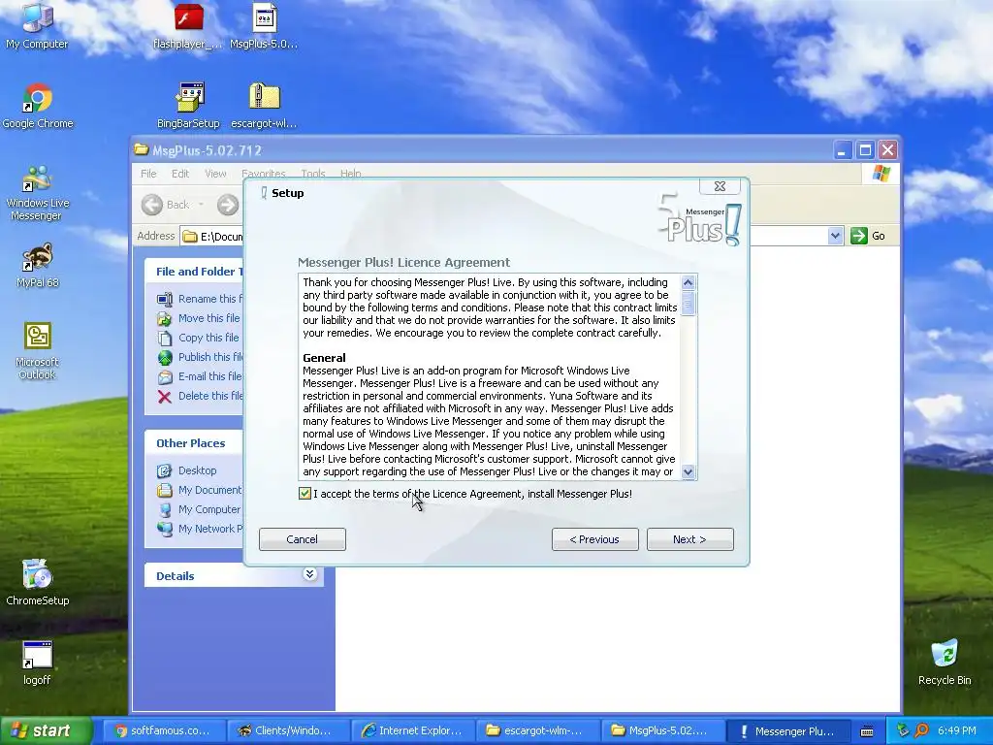Click the licence scrollbar thumb
The height and width of the screenshot is (745, 993).
688,304
